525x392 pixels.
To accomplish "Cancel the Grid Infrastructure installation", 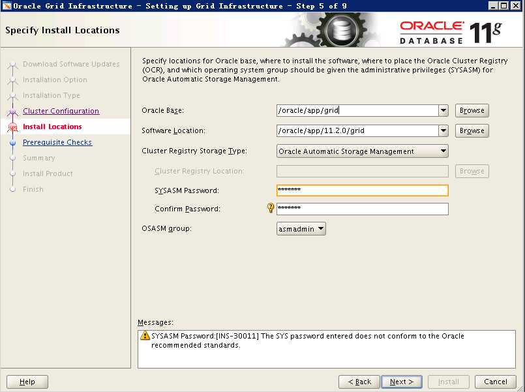I will 496,382.
